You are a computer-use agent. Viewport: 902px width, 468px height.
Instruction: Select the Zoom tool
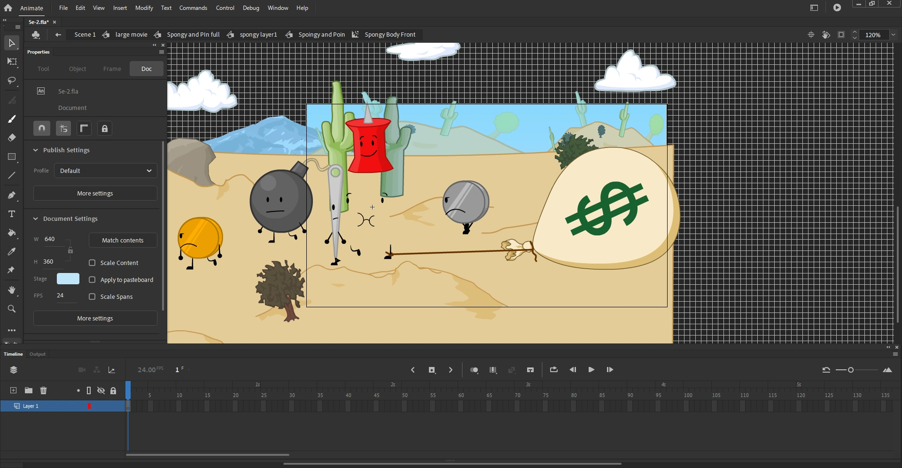(x=12, y=308)
